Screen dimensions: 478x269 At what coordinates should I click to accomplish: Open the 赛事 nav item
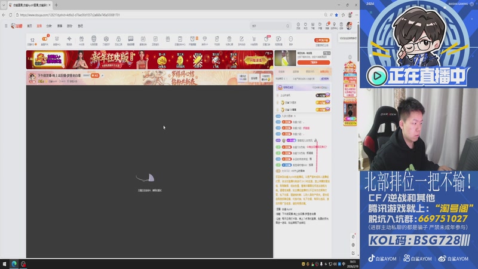(60, 26)
